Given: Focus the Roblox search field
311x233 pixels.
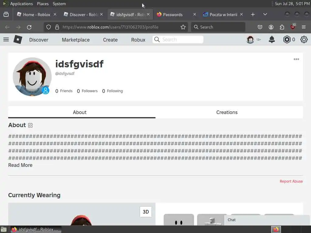Looking at the screenshot, I should click(178, 40).
